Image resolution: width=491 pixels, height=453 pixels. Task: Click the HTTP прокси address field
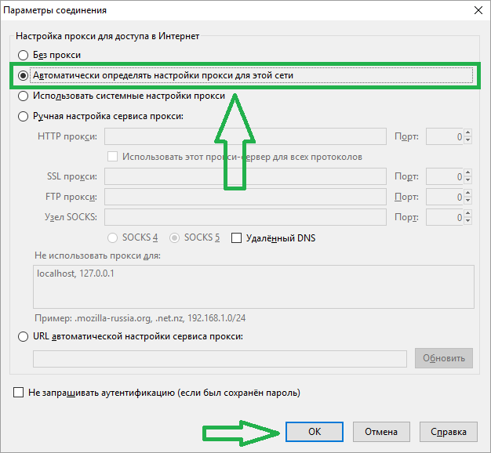(245, 137)
